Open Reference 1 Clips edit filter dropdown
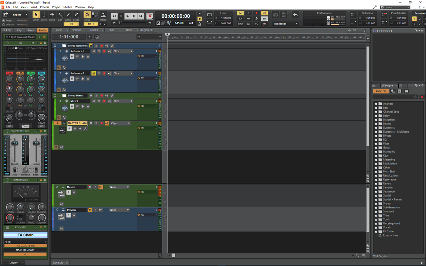This screenshot has width=426, height=266. pos(123,51)
